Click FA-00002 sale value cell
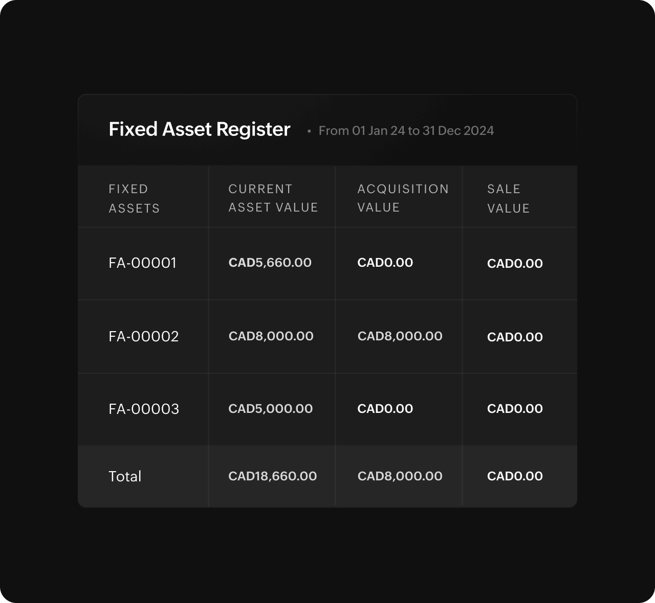Screen dimensions: 655x603 tap(515, 337)
